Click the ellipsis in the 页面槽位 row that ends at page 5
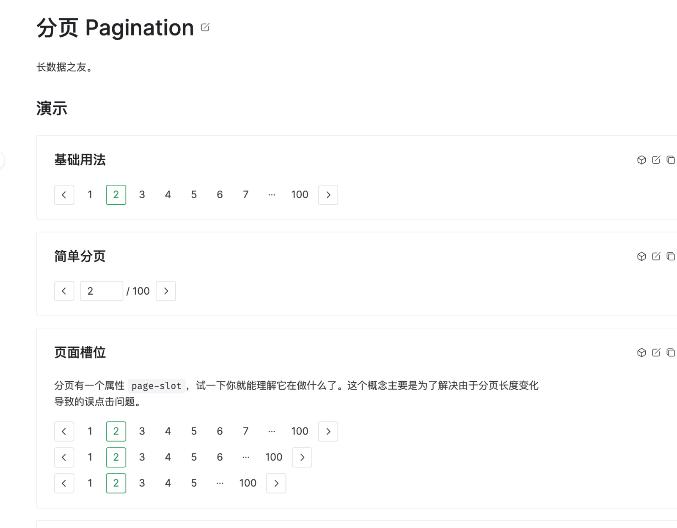 coord(220,483)
